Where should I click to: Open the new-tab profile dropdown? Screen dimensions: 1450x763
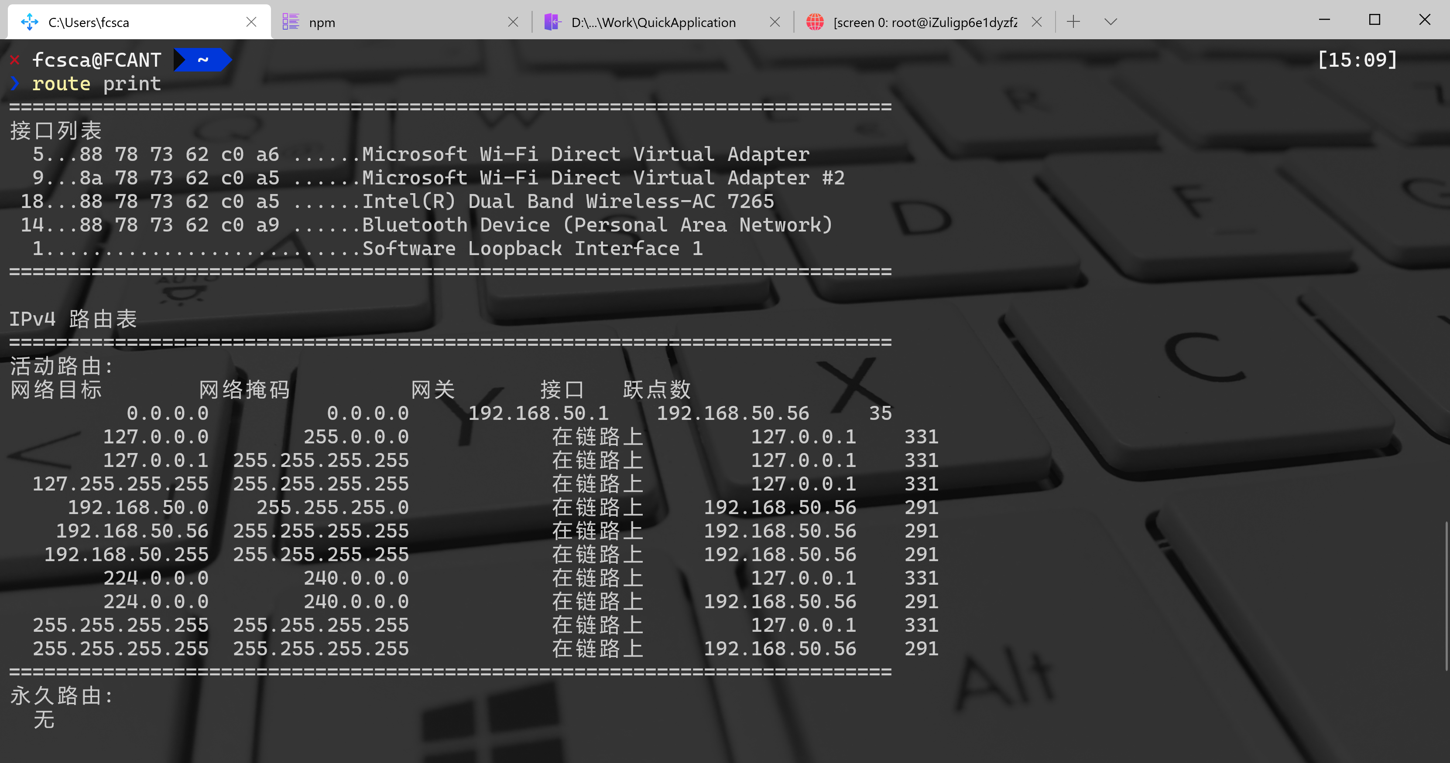tap(1110, 22)
